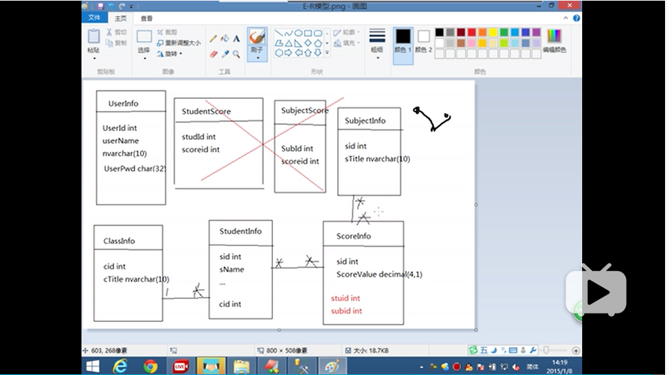Screen dimensions: 672x375
Task: Select the Text tool
Action: (237, 38)
